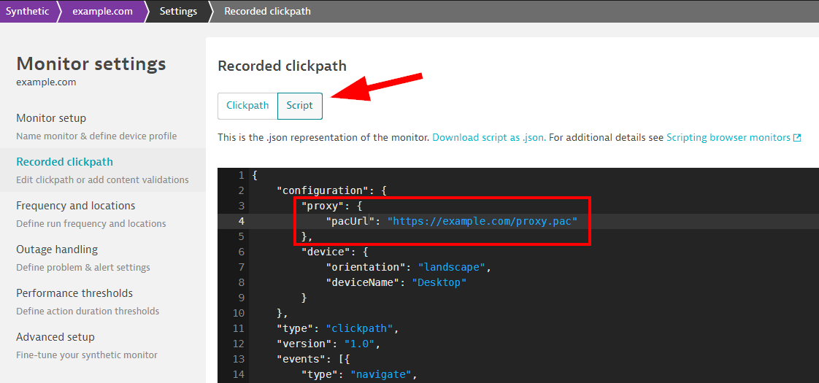Select the Script view tab
Image resolution: width=819 pixels, height=383 pixels.
300,106
